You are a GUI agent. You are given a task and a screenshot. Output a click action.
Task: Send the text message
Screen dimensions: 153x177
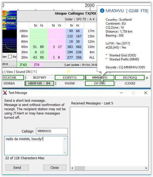coord(17,167)
